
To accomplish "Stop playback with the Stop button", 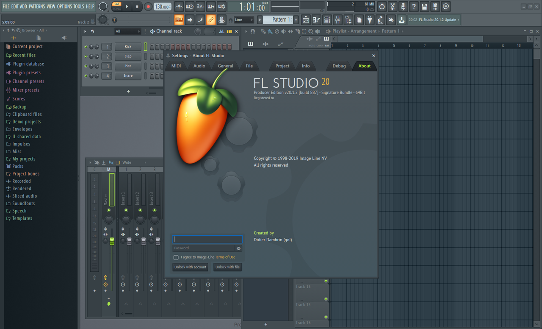I will point(137,6).
